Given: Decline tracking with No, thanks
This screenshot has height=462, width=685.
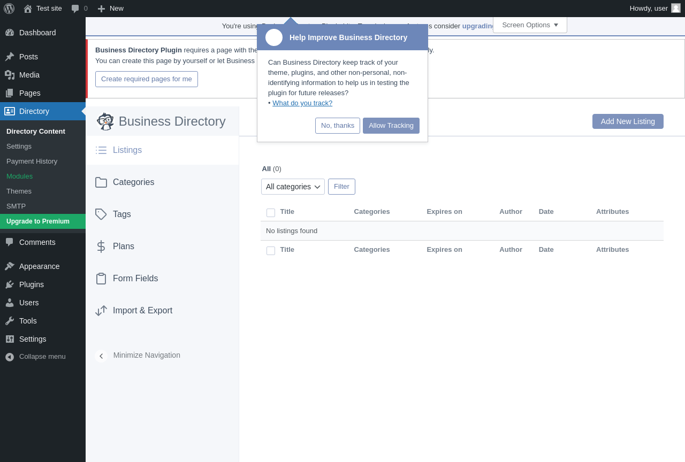Looking at the screenshot, I should tap(338, 126).
